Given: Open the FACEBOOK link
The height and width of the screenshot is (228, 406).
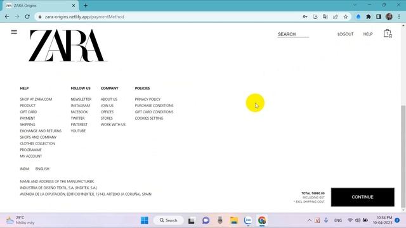Looking at the screenshot, I should point(79,112).
